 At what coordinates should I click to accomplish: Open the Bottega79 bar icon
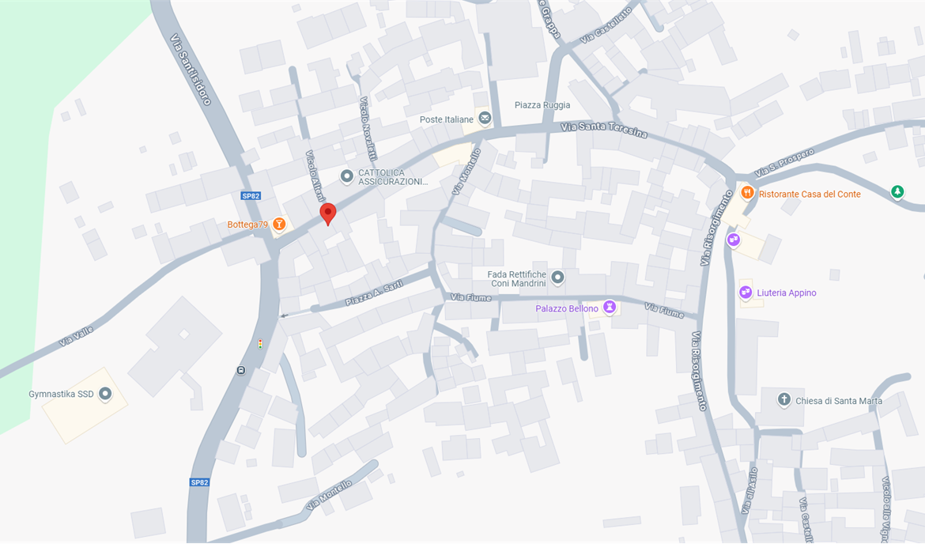280,224
